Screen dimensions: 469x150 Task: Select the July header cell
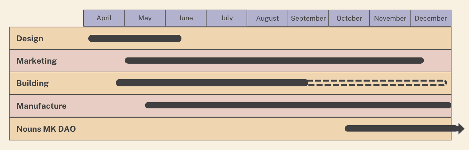[x=227, y=18]
